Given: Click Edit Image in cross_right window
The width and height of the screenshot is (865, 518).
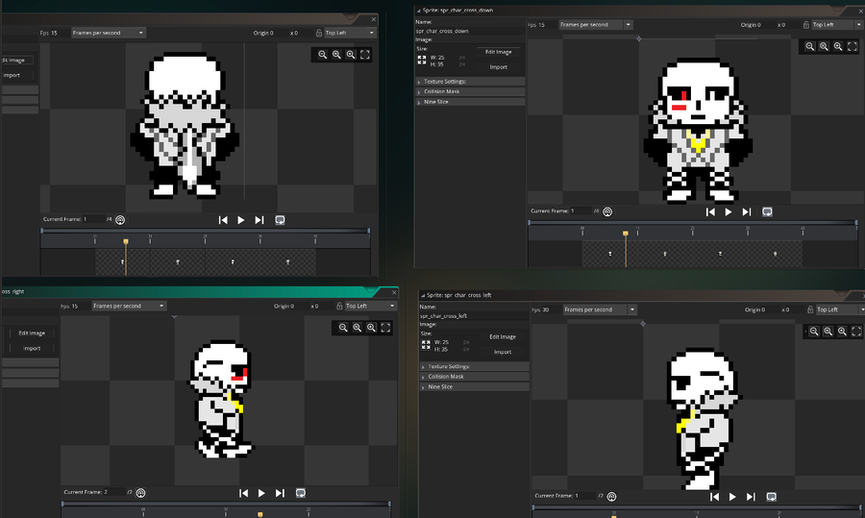Looking at the screenshot, I should pos(32,333).
